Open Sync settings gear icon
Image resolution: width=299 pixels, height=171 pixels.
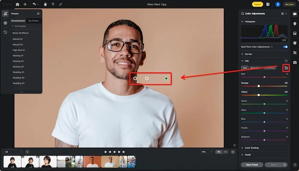click(x=284, y=165)
